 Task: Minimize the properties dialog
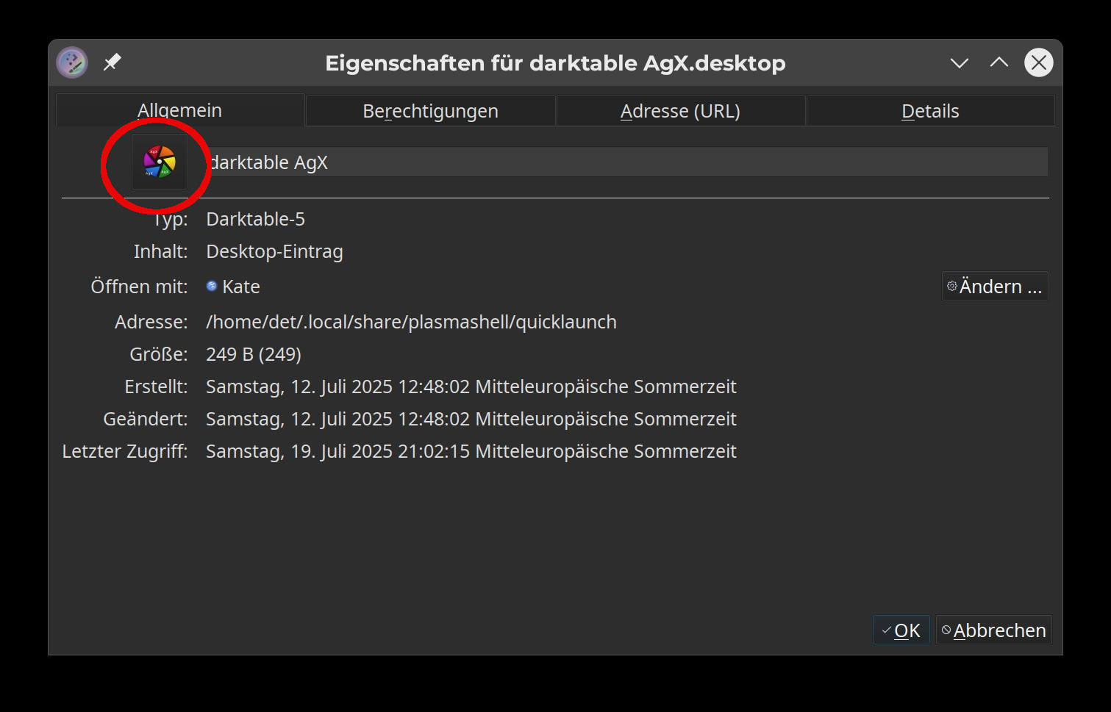coord(959,62)
